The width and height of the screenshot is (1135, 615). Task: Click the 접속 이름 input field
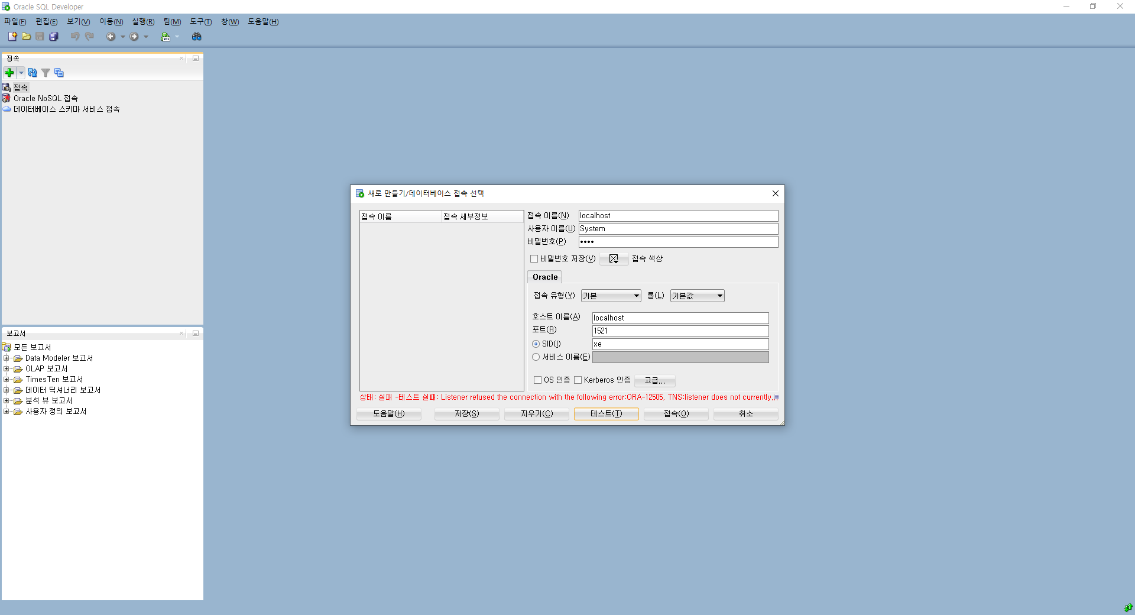pos(678,216)
